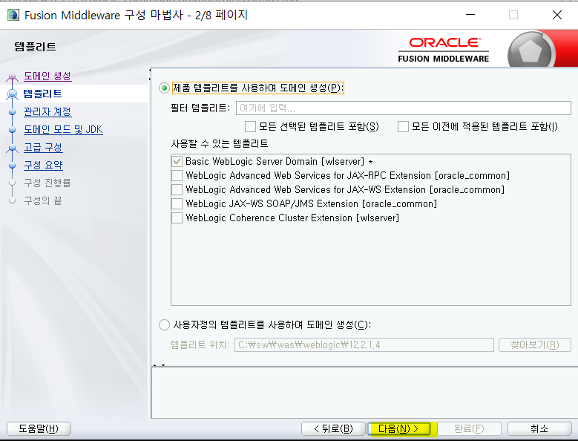Viewport: 578px width, 441px height.
Task: Enable WebLogic JAX-WS SOAP/JMS Extension checkbox
Action: (x=177, y=203)
